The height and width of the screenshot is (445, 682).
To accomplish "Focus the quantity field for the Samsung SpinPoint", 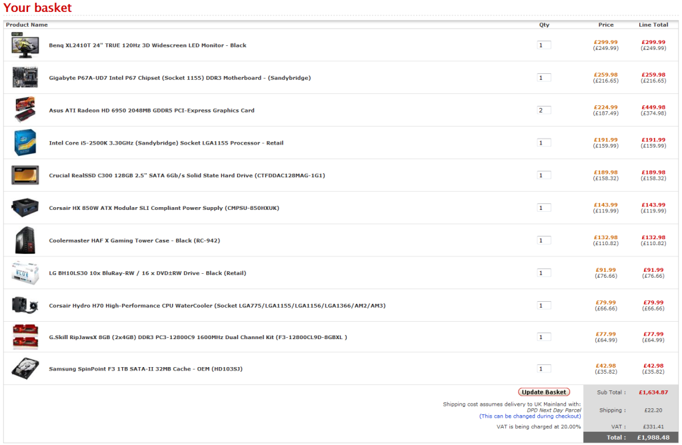I will pos(544,369).
